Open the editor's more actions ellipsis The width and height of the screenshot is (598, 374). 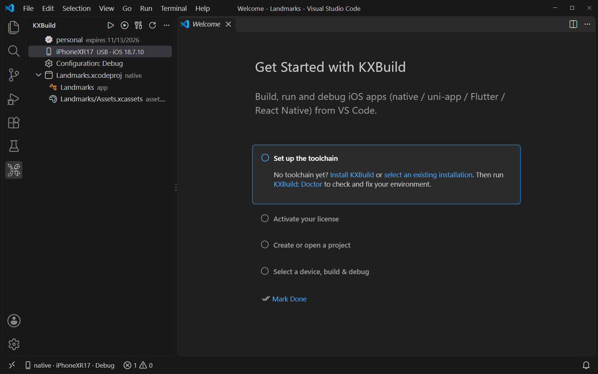click(x=588, y=24)
